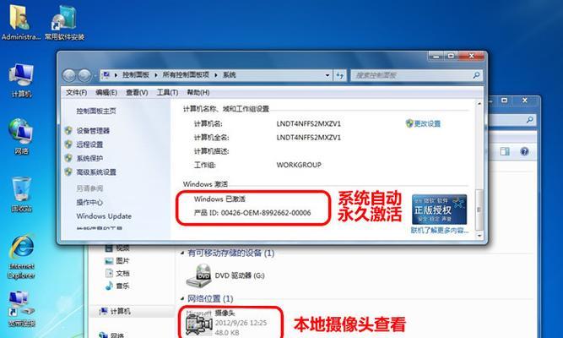Screen dimensions: 563x338
Task: Click the control panel icon in address bar
Action: point(106,75)
